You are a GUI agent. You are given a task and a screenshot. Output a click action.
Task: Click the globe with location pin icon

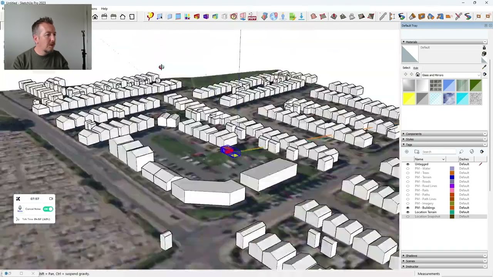pos(273,17)
